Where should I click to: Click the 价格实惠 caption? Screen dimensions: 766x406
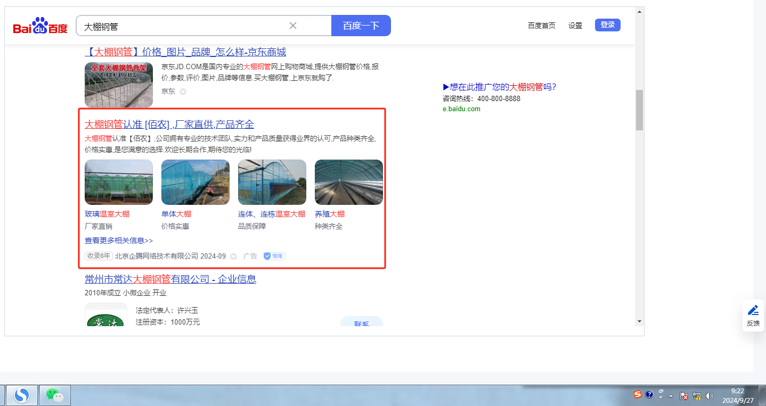point(175,226)
